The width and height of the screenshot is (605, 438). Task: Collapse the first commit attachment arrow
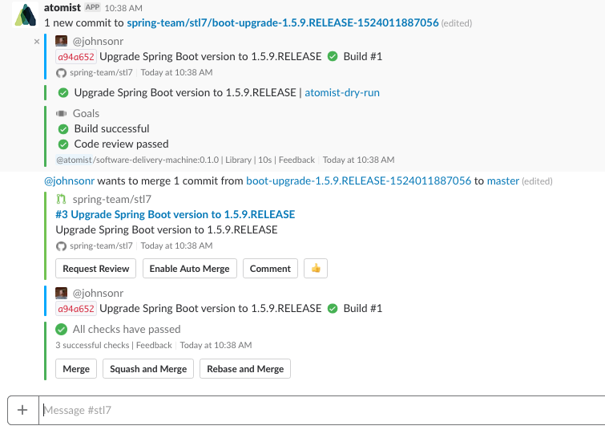pyautogui.click(x=37, y=40)
